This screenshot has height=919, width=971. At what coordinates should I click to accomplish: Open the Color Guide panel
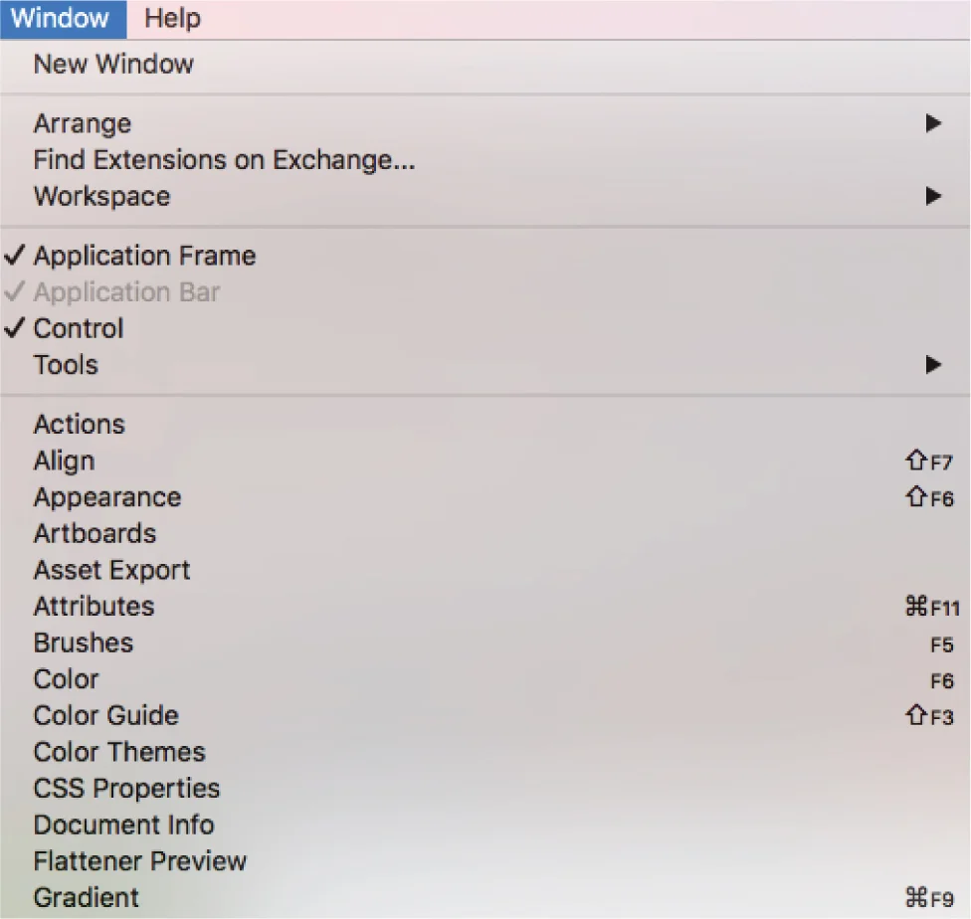click(x=485, y=716)
